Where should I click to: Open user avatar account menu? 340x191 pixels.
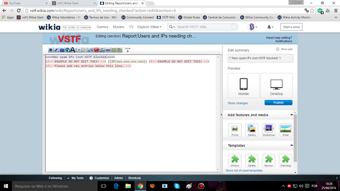tap(252, 27)
